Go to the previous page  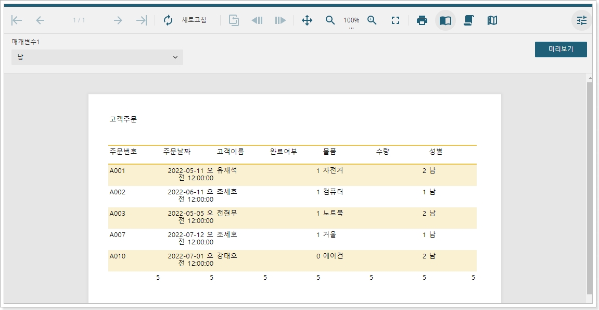tap(40, 20)
